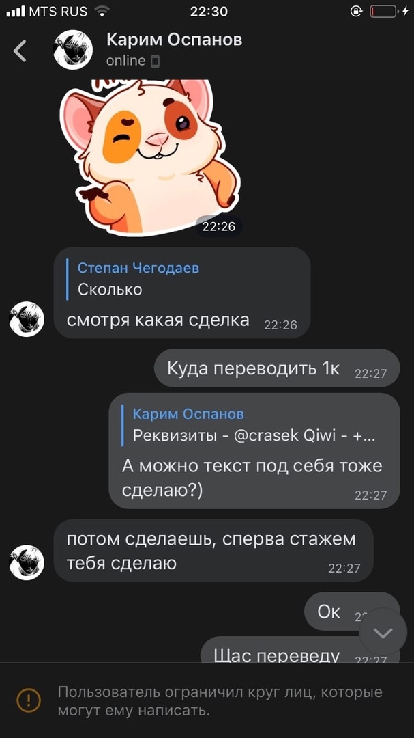Tap the Wi-Fi indicator in status bar
The width and height of the screenshot is (414, 738).
pyautogui.click(x=102, y=11)
